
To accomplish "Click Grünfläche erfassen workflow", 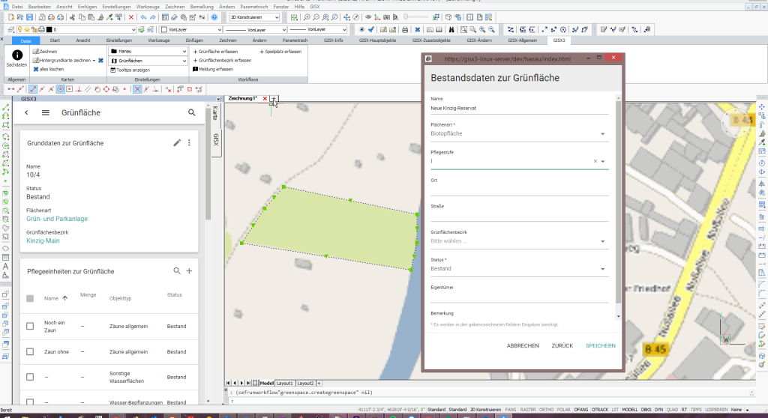I will (215, 52).
